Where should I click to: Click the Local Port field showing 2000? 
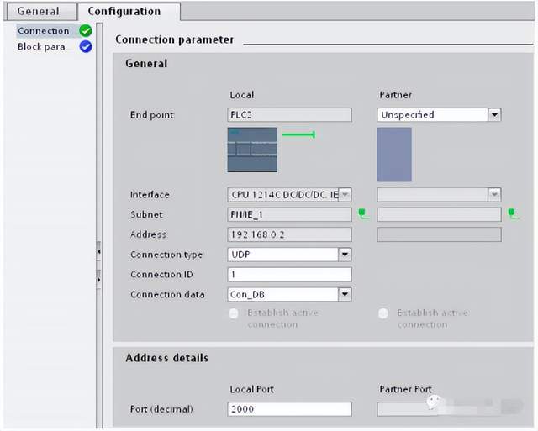pyautogui.click(x=289, y=409)
